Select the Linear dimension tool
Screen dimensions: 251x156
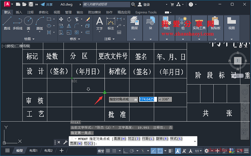point(119,19)
